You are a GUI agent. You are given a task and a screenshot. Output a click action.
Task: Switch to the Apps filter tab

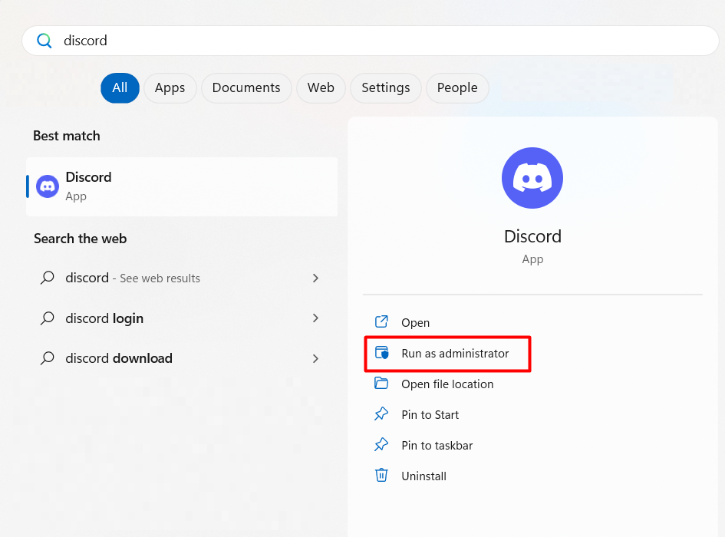click(170, 88)
